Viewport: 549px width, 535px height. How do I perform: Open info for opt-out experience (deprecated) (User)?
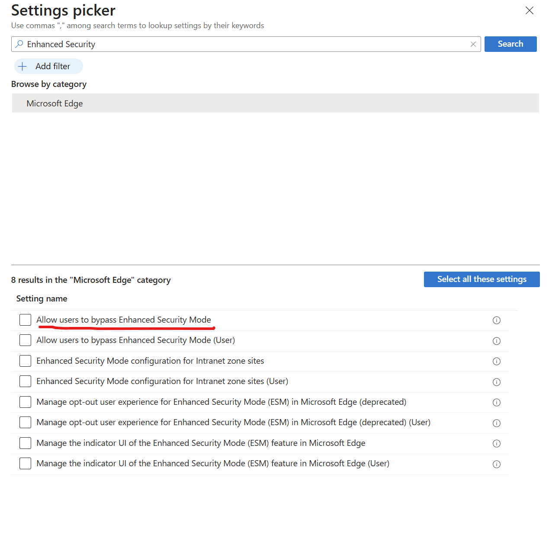pos(496,423)
